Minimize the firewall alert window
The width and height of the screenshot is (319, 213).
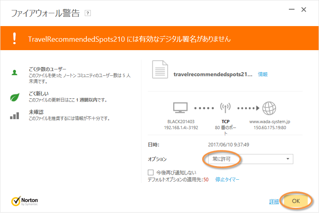292,9
